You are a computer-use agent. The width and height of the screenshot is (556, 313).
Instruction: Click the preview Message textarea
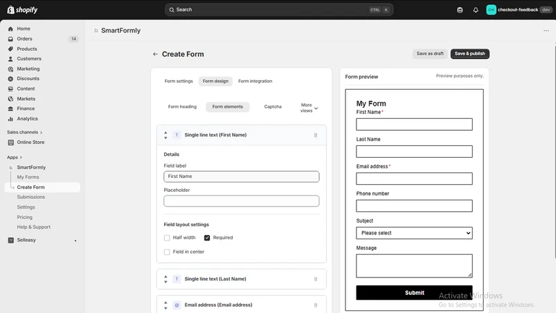[x=414, y=266]
